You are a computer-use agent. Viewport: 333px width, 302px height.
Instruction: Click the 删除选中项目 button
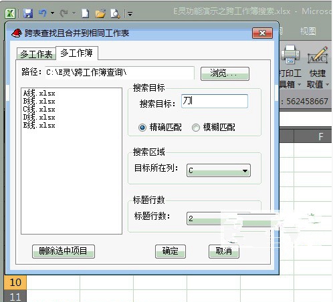click(64, 251)
